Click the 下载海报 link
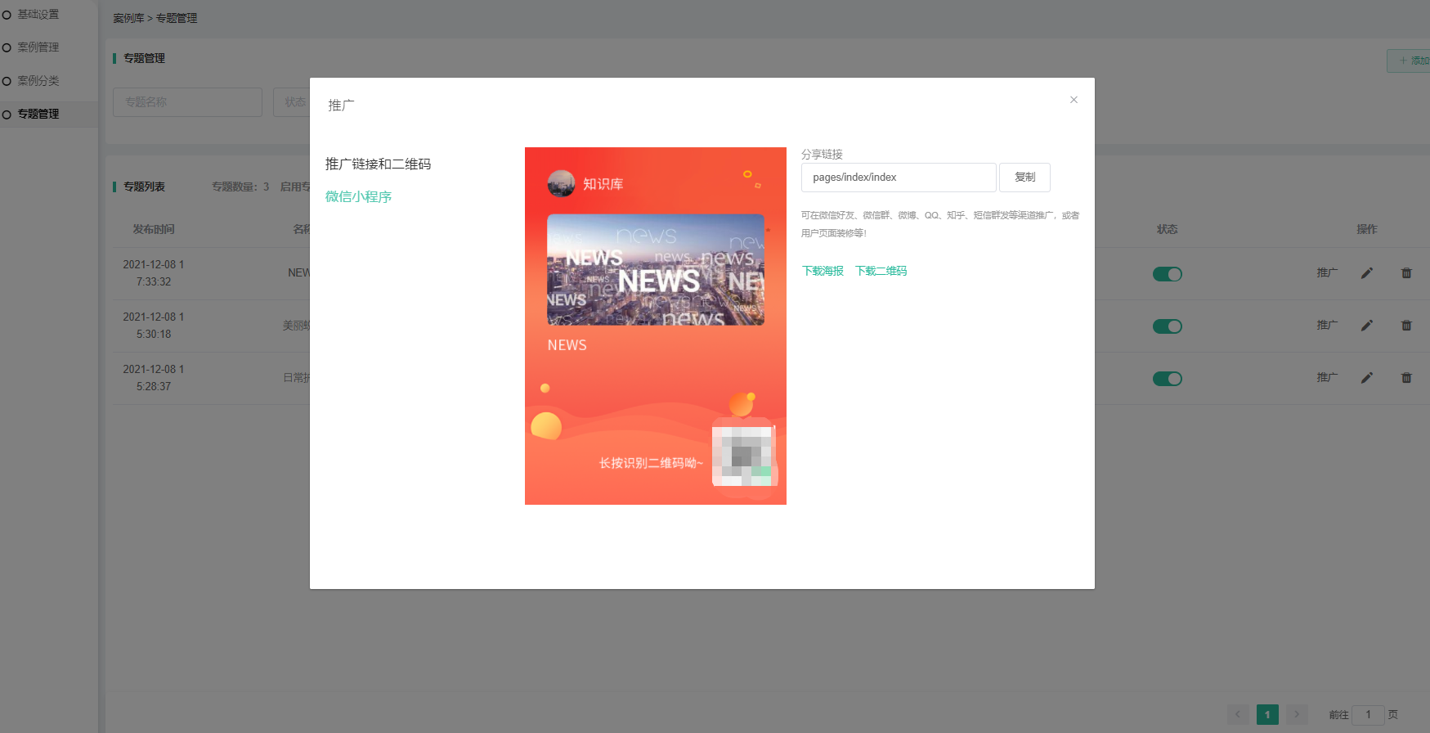This screenshot has width=1430, height=733. click(x=823, y=271)
